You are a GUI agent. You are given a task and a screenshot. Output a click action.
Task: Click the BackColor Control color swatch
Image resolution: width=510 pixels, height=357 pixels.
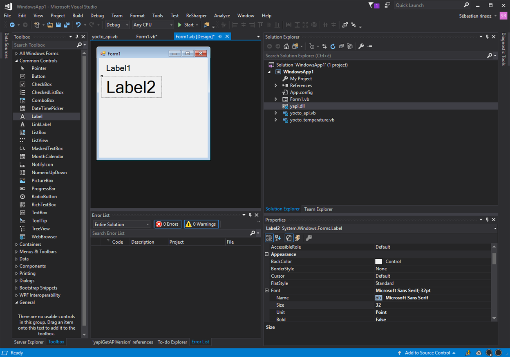pyautogui.click(x=378, y=262)
